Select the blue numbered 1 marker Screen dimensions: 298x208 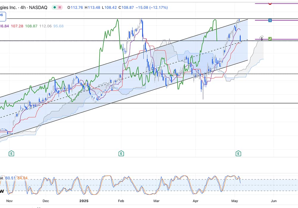[x=270, y=20]
